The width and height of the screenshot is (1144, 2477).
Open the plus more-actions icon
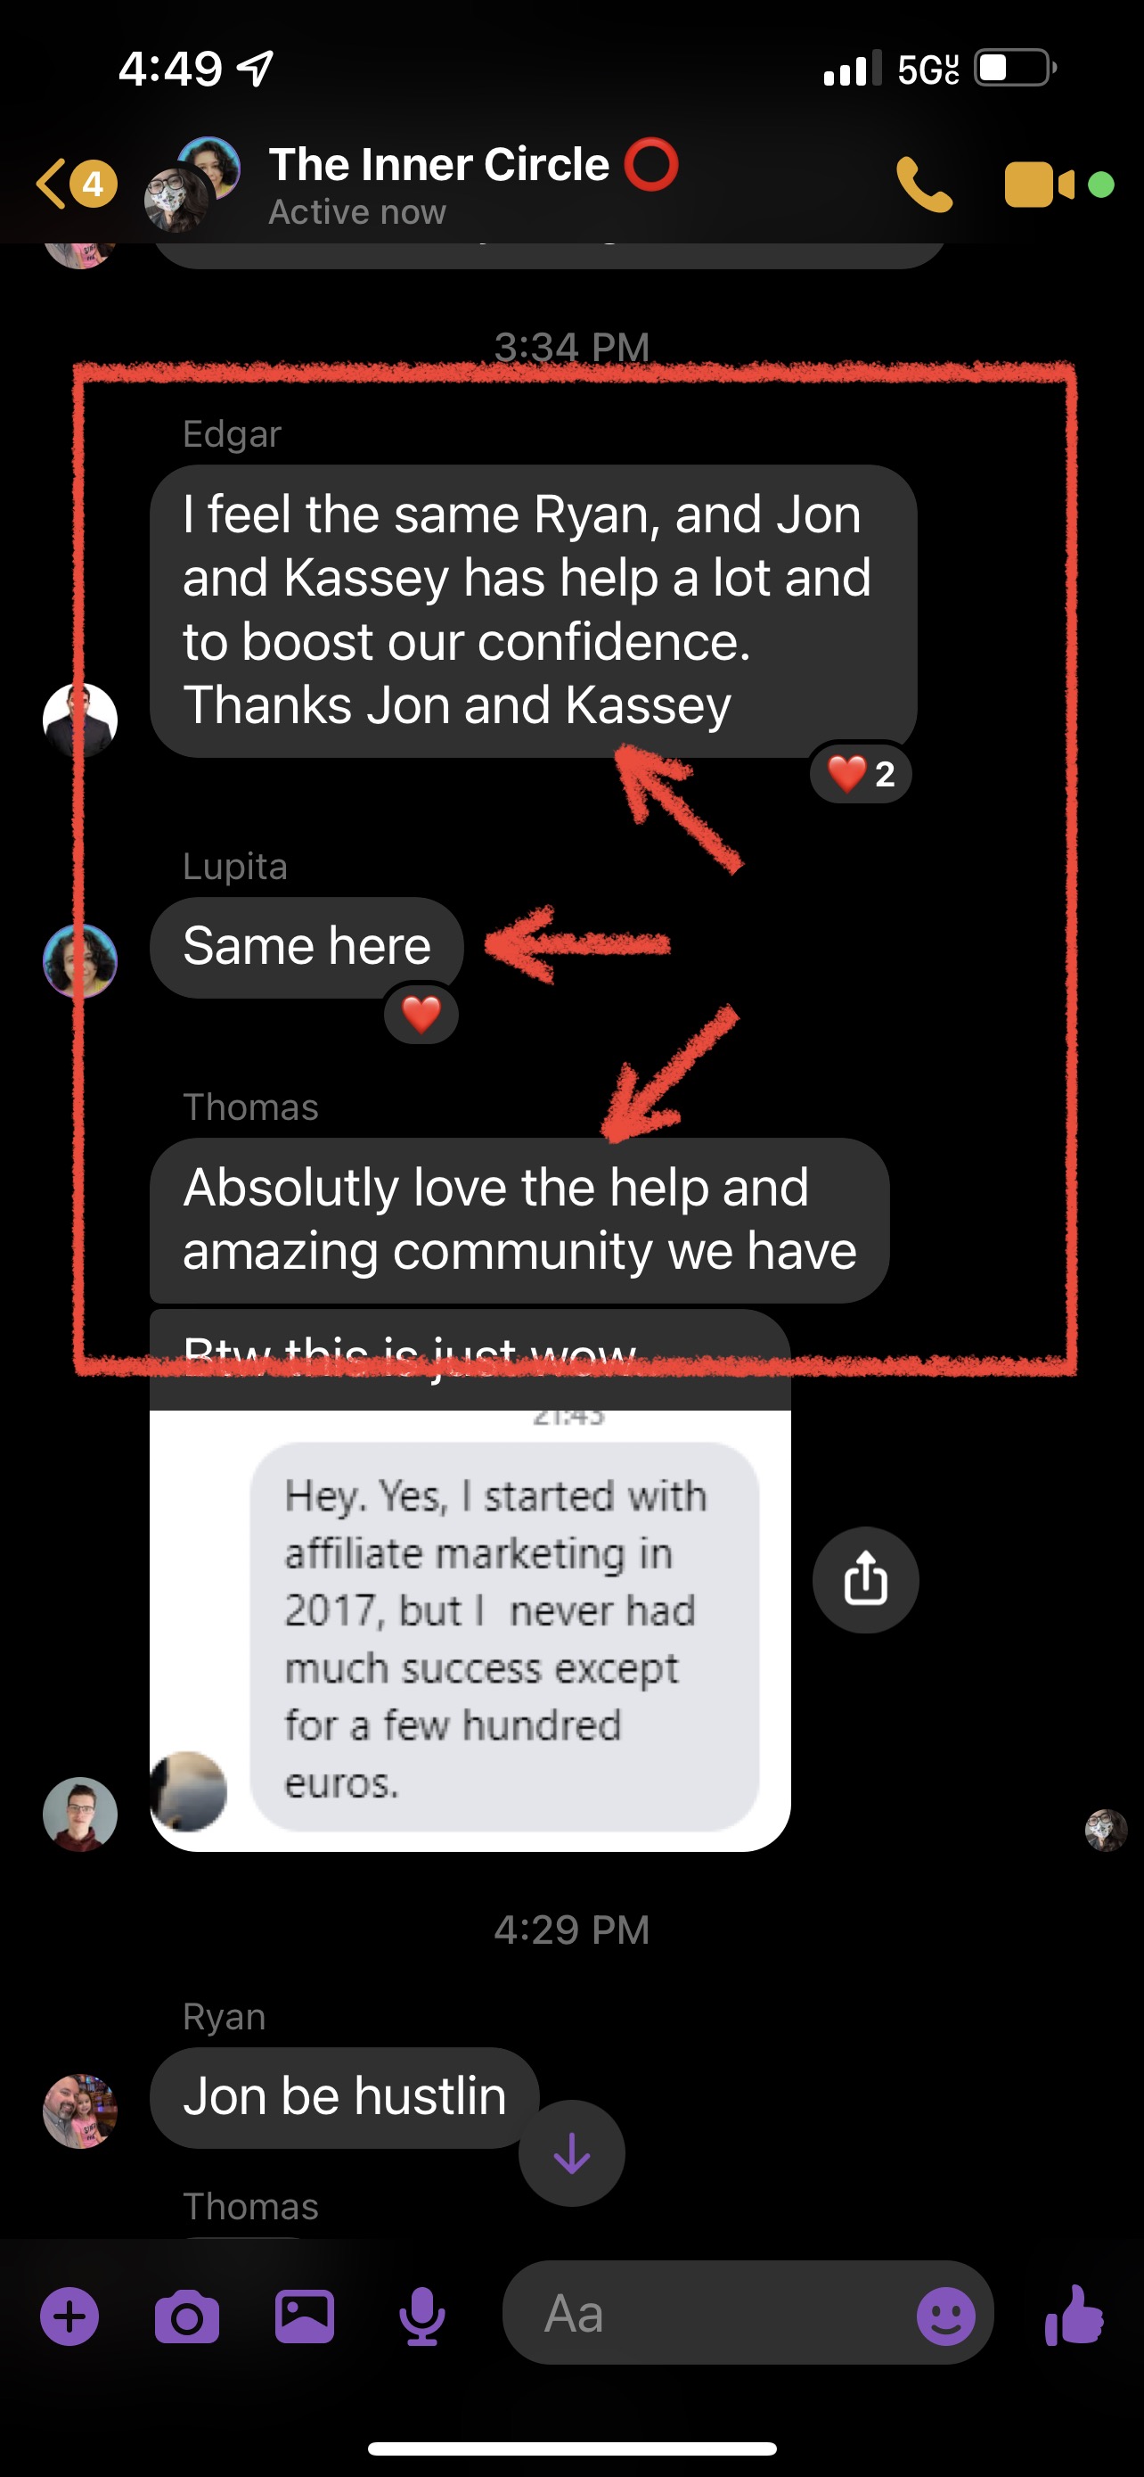click(69, 2317)
